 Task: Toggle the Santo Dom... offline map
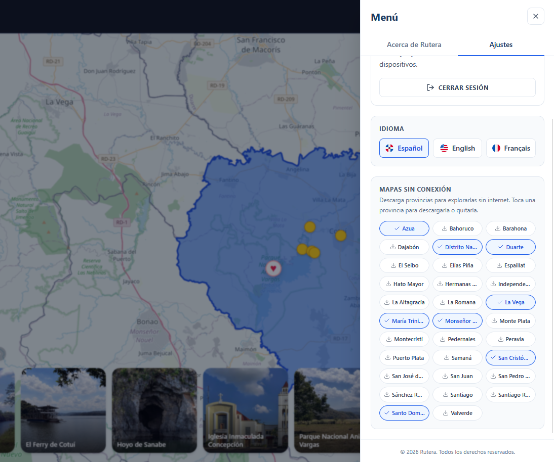[404, 413]
